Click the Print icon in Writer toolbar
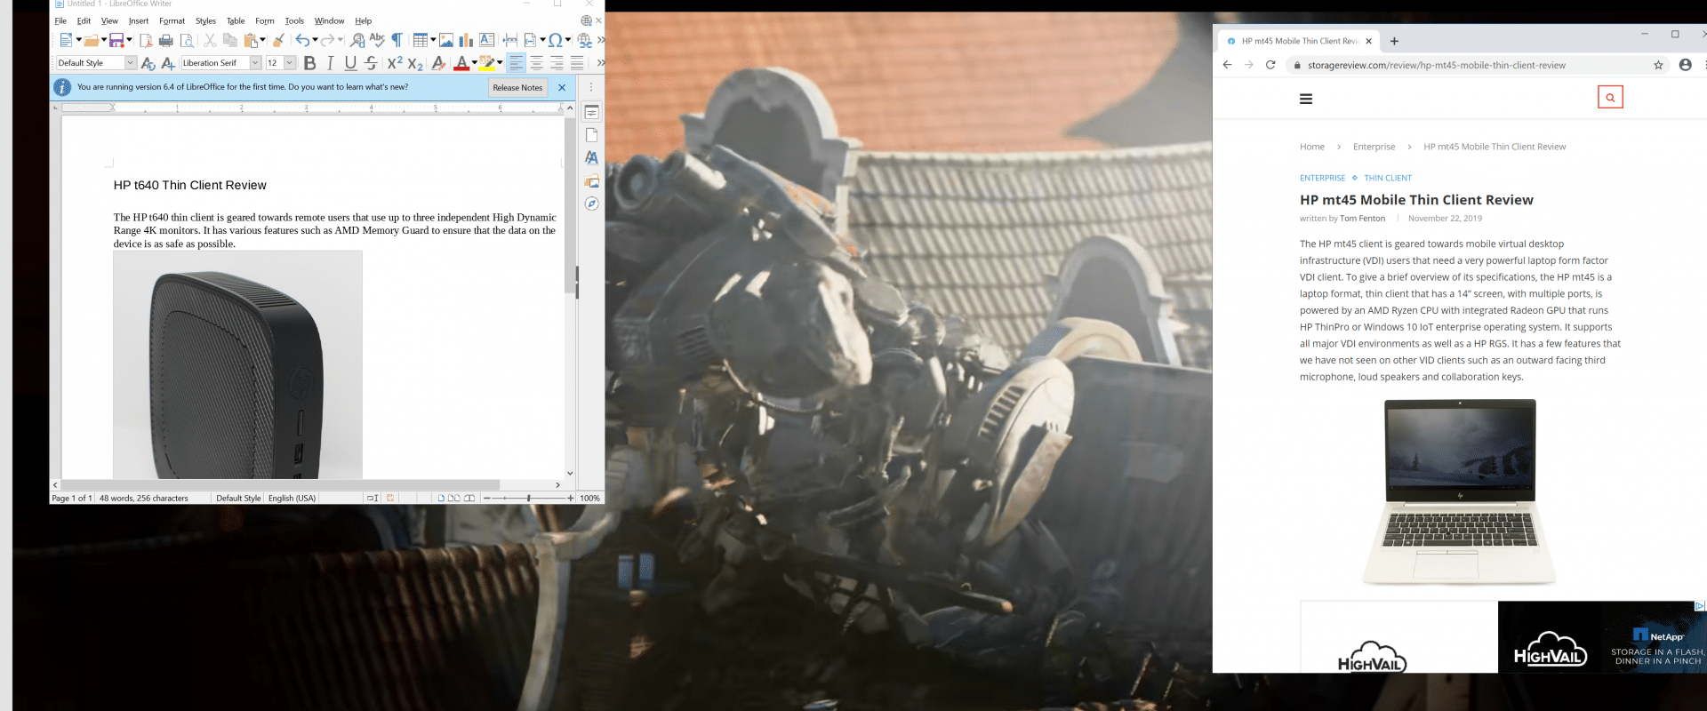Screen dimensions: 1707x711 point(166,40)
